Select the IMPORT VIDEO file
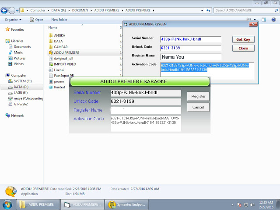 coord(62,64)
